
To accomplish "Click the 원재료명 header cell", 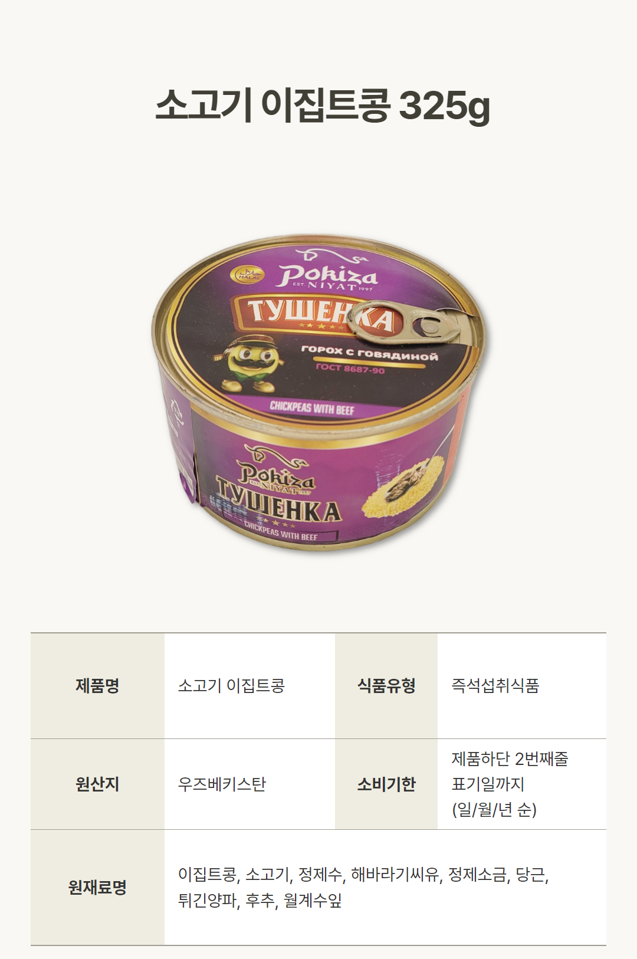I will pos(97,887).
